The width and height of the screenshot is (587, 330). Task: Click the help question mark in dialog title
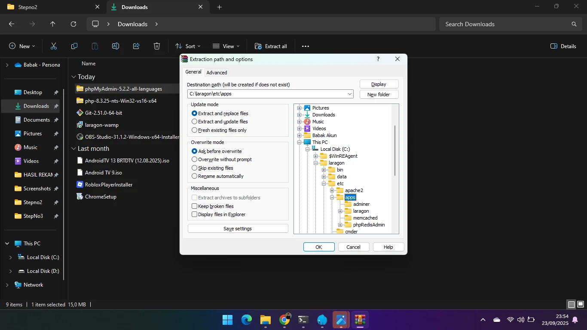(378, 59)
